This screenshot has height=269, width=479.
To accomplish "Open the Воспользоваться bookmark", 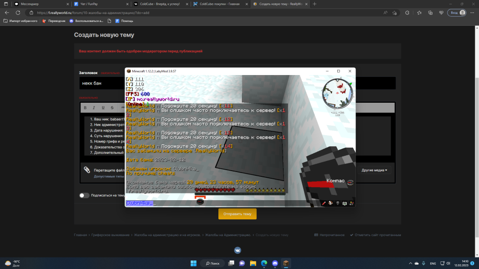I will (x=86, y=21).
